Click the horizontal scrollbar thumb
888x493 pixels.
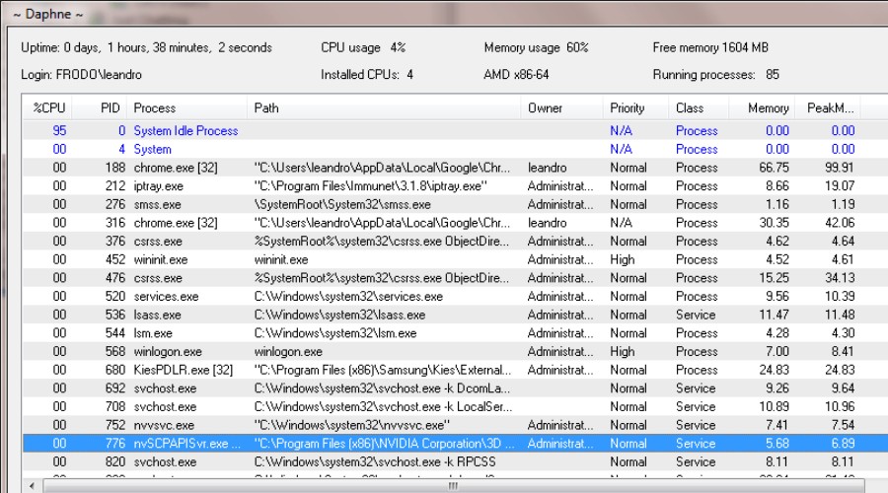coord(454,486)
